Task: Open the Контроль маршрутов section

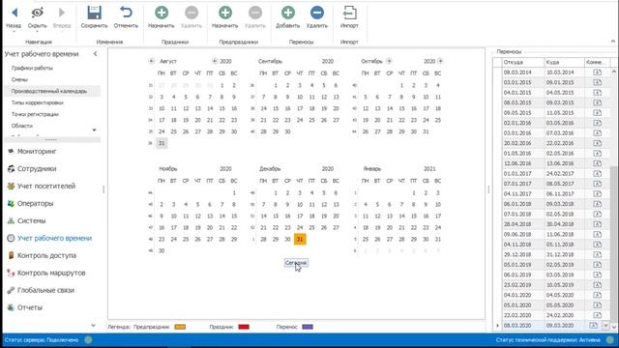Action: [51, 273]
